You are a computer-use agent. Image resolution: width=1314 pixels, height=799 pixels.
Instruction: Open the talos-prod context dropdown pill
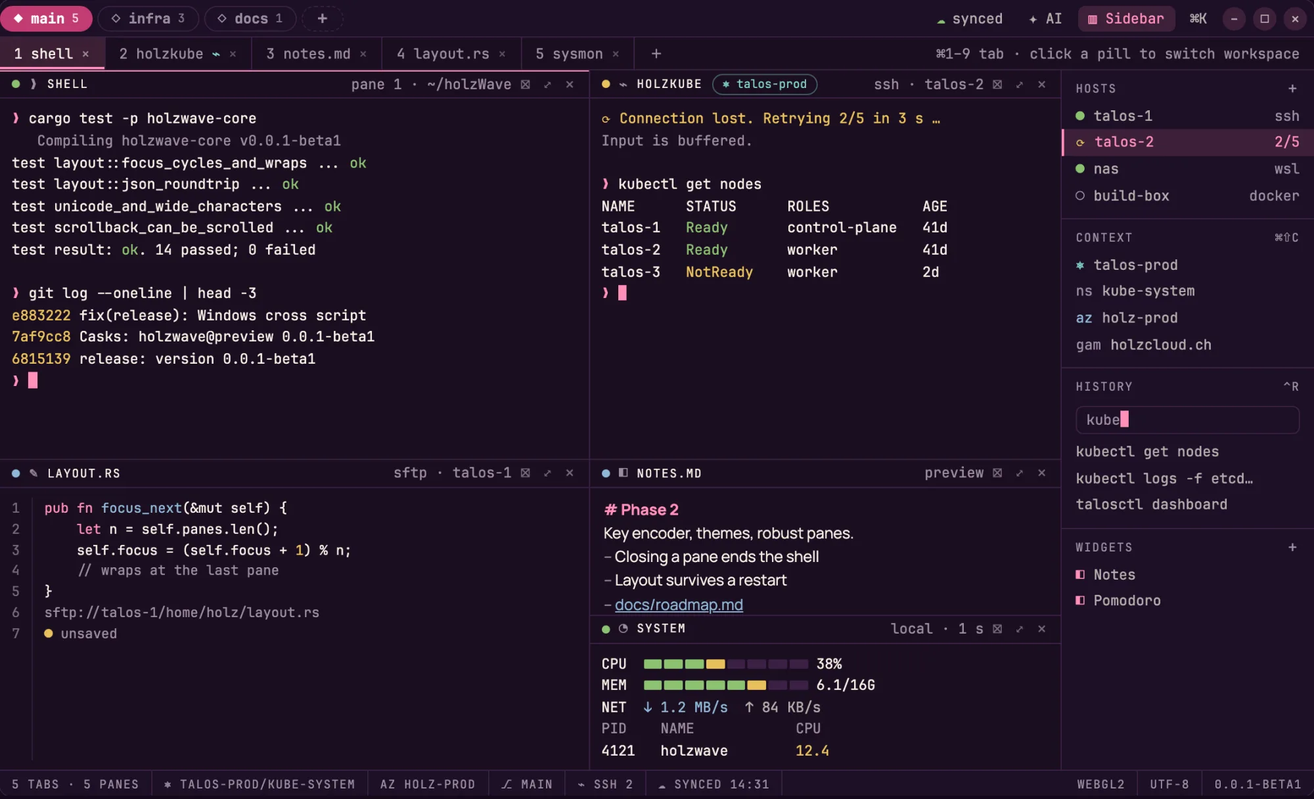(x=765, y=84)
